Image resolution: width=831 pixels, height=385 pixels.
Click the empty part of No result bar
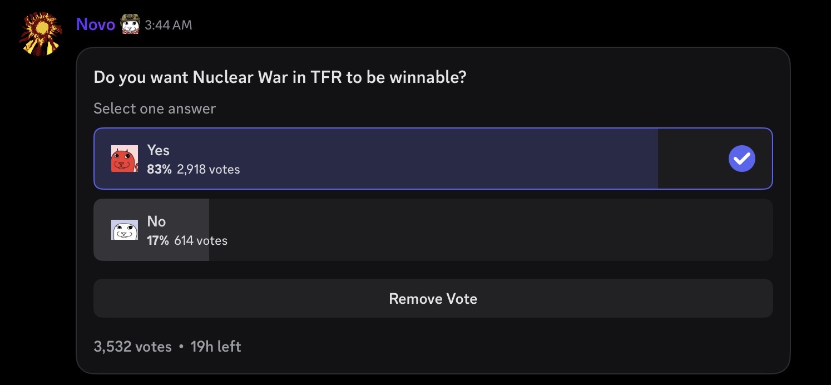point(491,230)
